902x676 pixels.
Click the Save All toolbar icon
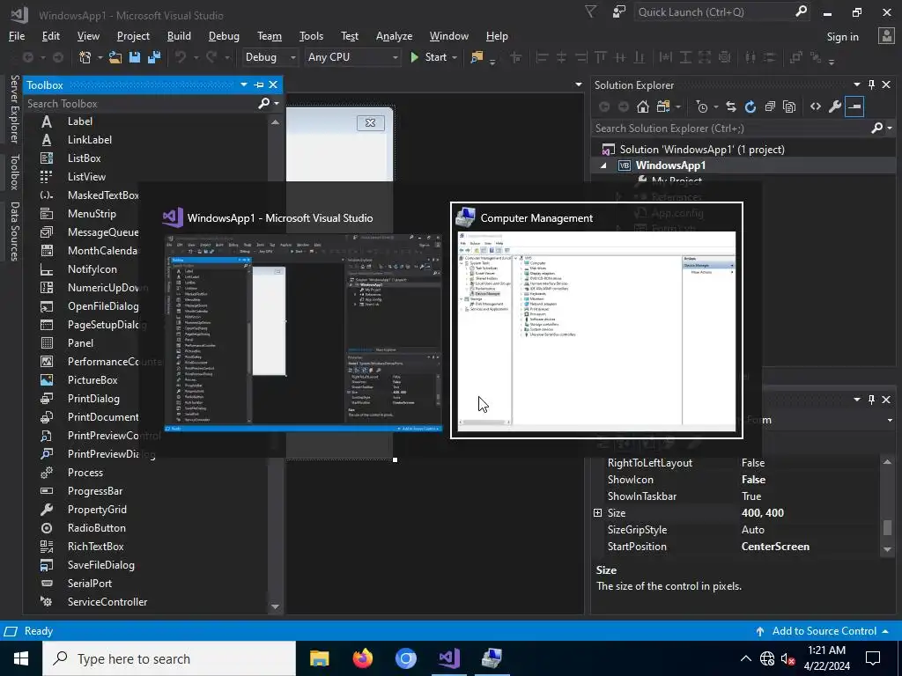(154, 57)
